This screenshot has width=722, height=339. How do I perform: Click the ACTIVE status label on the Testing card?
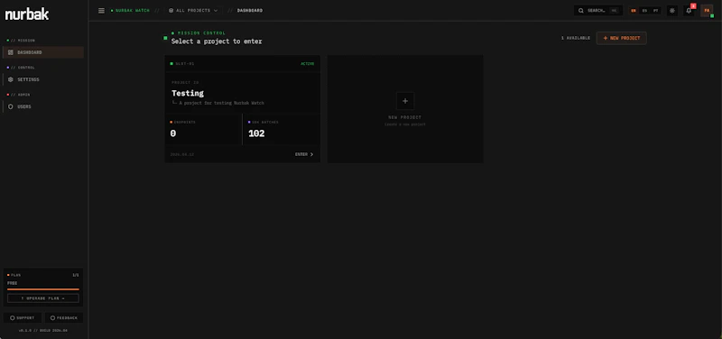point(308,64)
